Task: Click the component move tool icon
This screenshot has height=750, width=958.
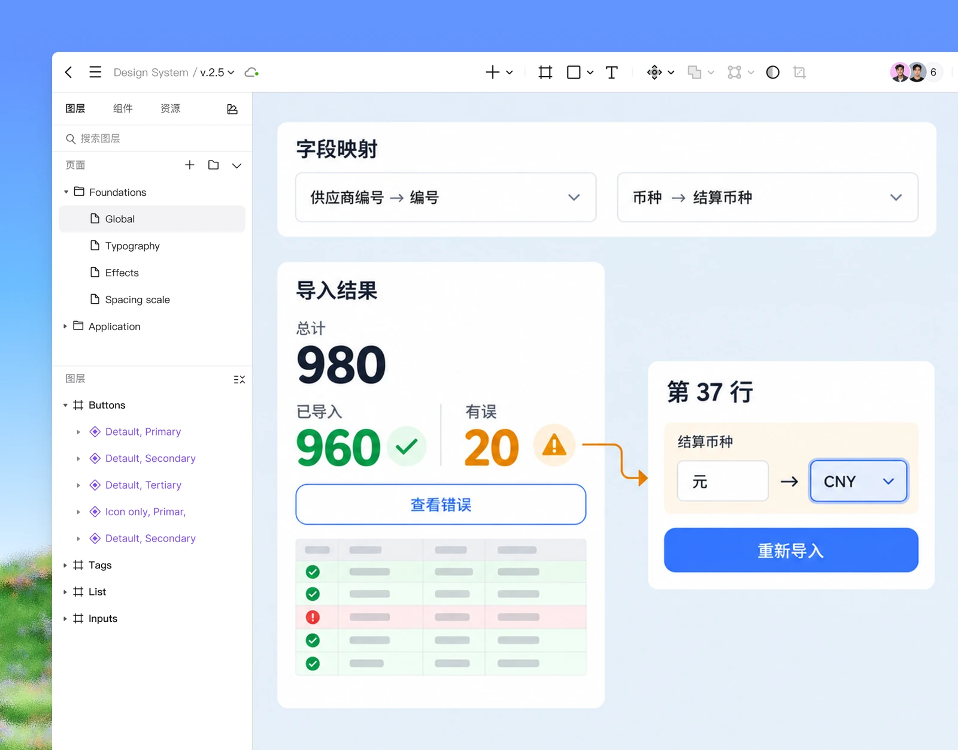Action: click(x=654, y=72)
